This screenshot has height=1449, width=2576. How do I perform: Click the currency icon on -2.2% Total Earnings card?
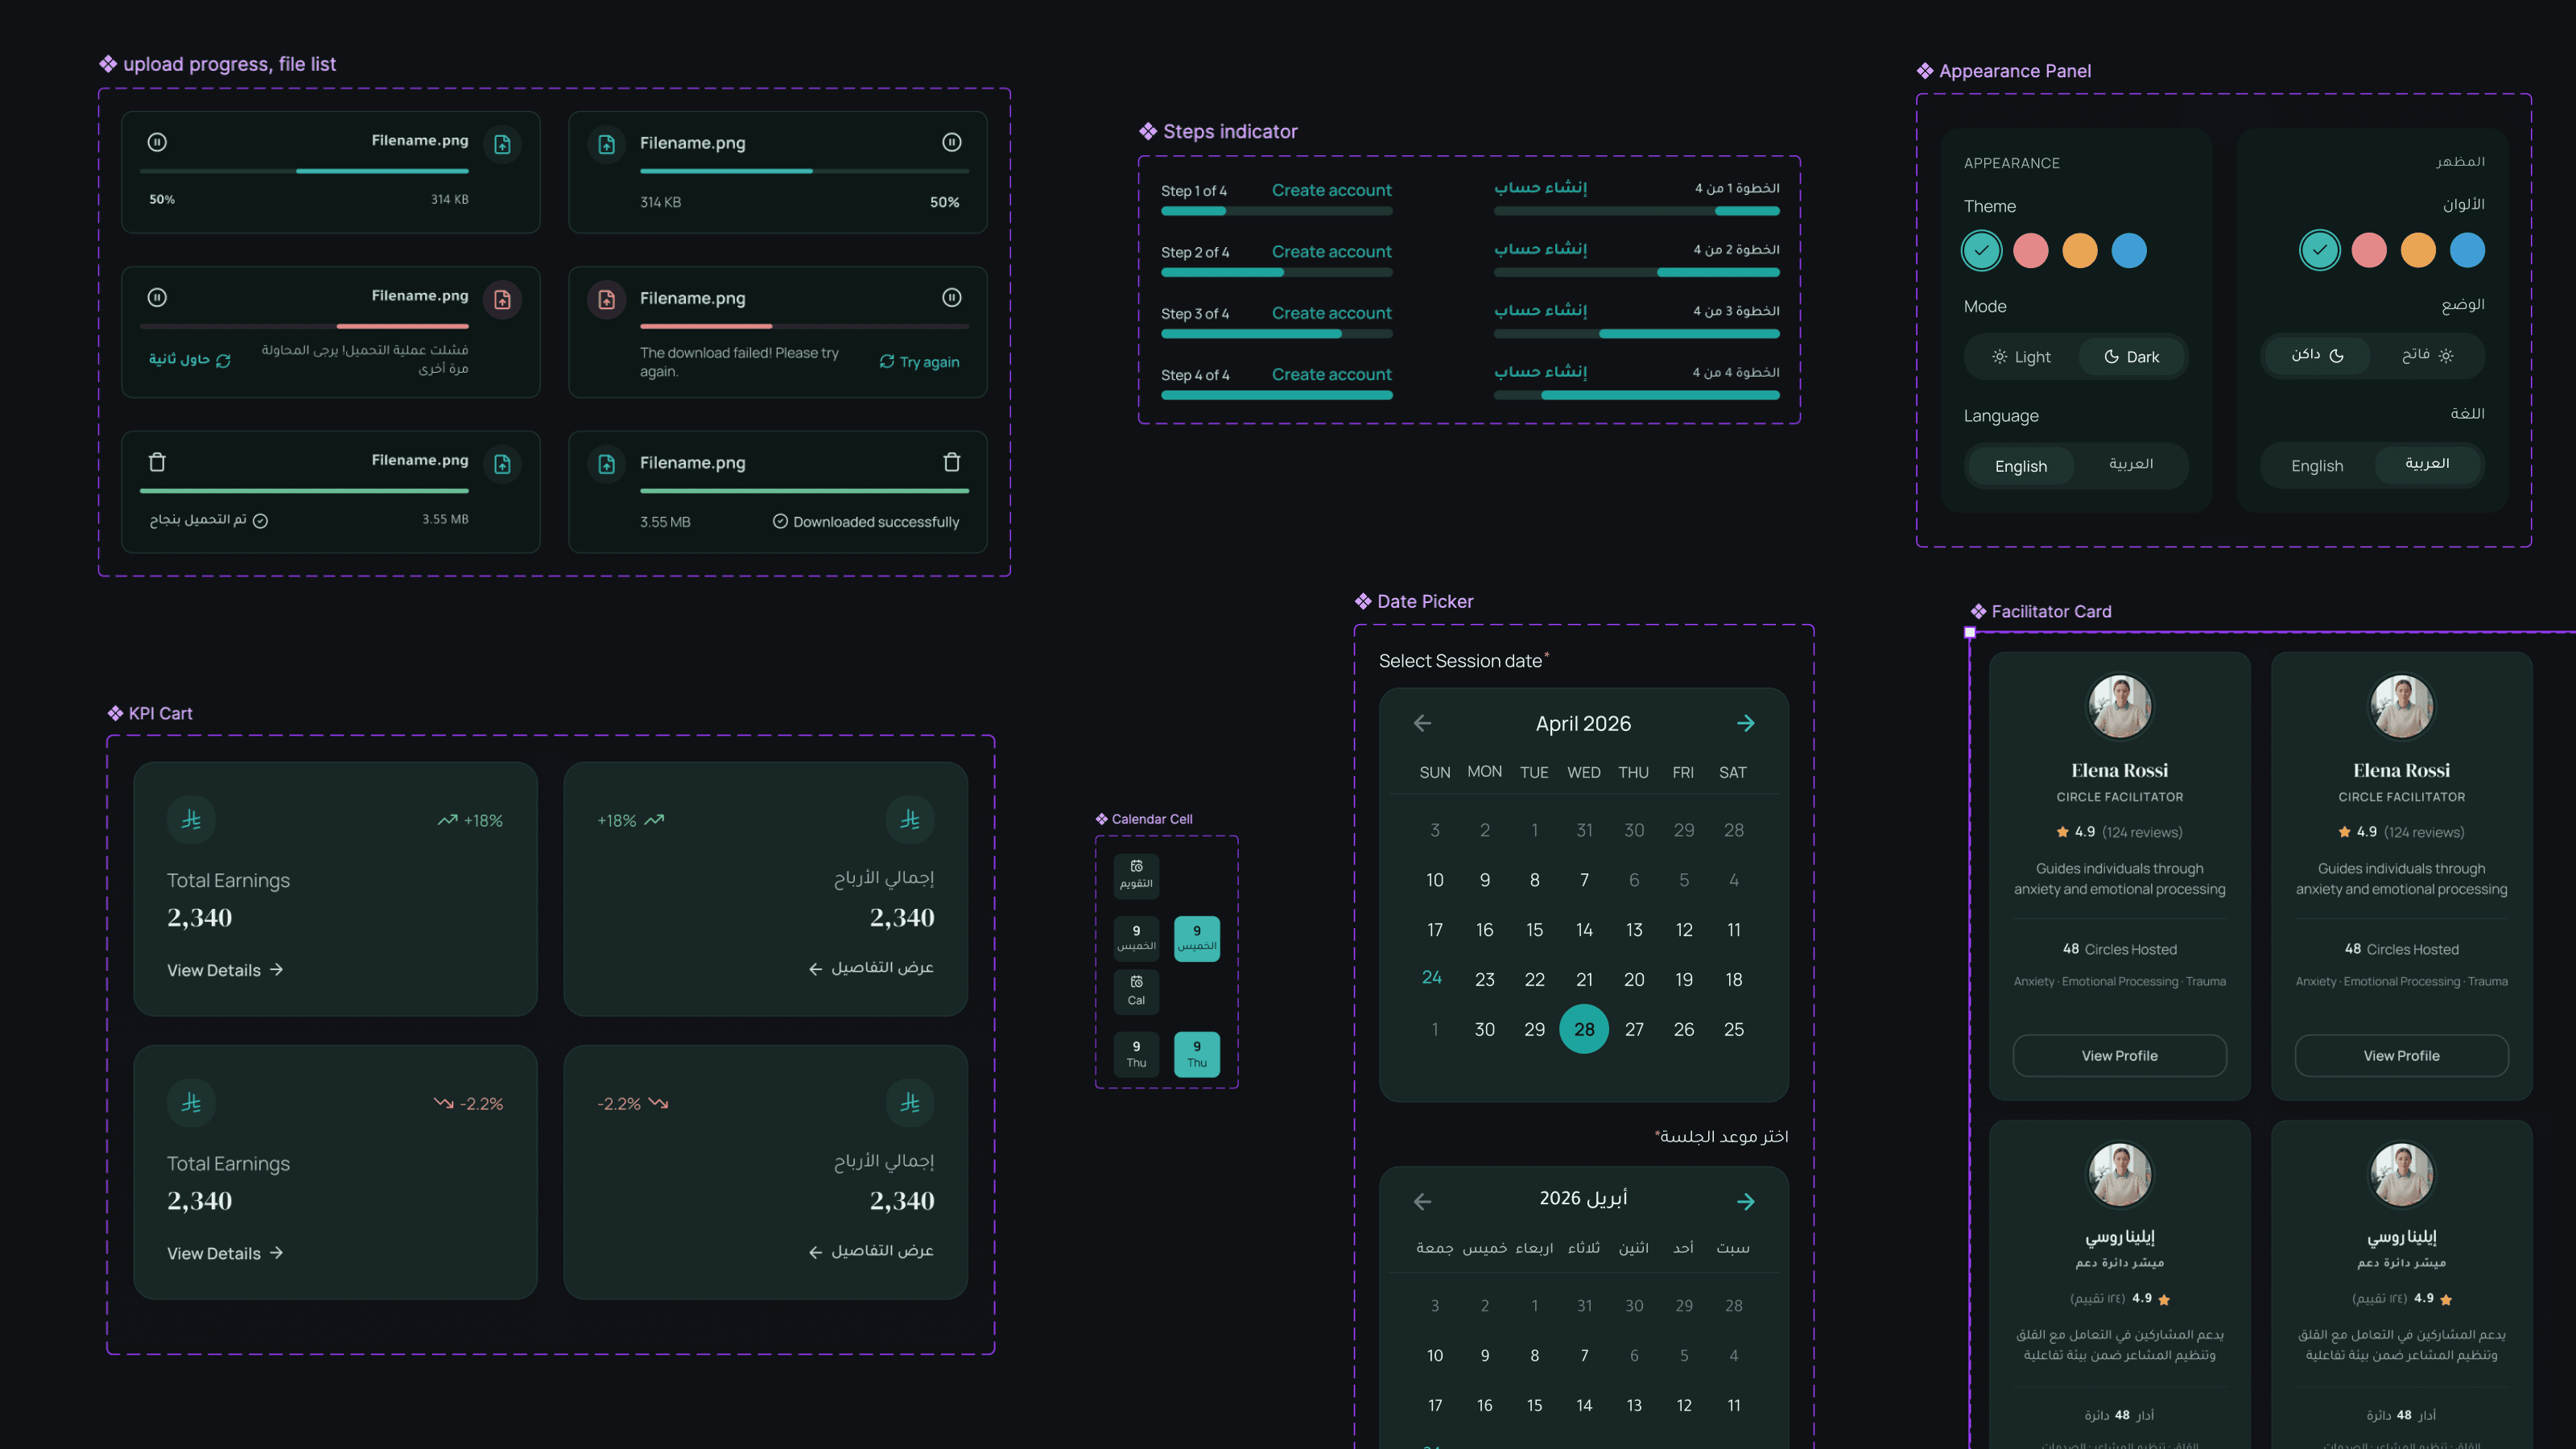point(191,1102)
